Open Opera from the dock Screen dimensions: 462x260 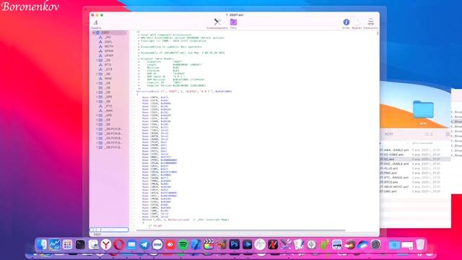[x=118, y=244]
